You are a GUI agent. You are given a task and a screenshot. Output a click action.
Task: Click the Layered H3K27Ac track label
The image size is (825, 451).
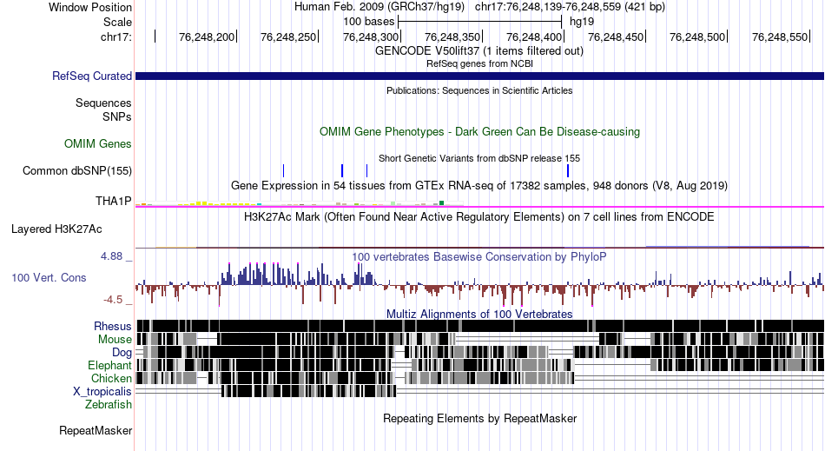(x=56, y=229)
